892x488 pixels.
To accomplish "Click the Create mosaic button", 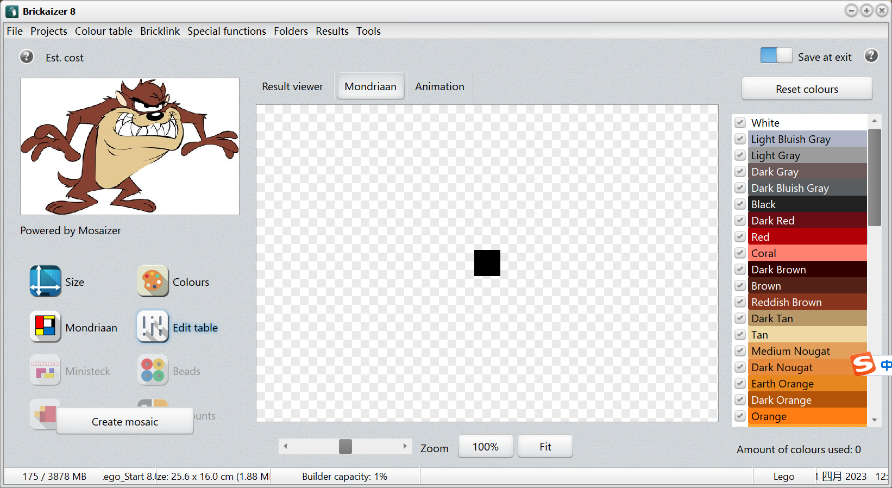I will pos(125,421).
